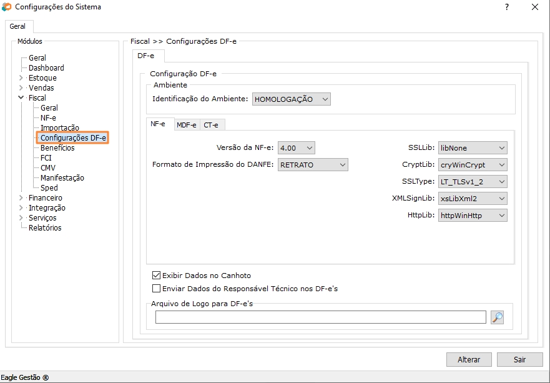Select Configurações DF-e tree item

tap(73, 138)
